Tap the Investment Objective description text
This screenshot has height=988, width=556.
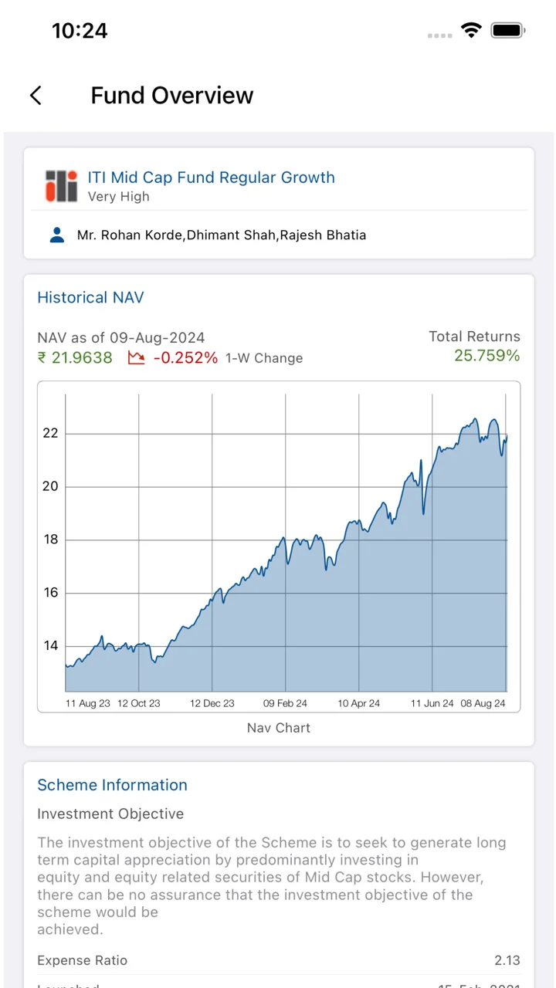272,885
